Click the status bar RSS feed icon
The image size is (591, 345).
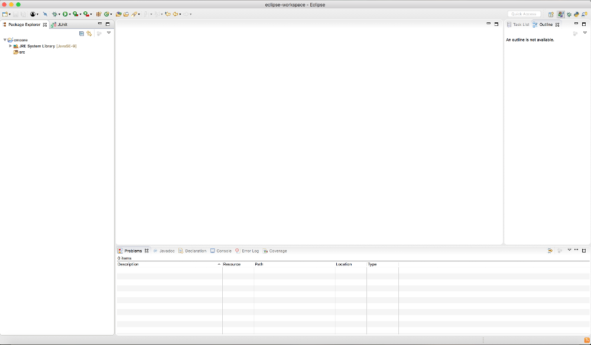click(x=586, y=341)
